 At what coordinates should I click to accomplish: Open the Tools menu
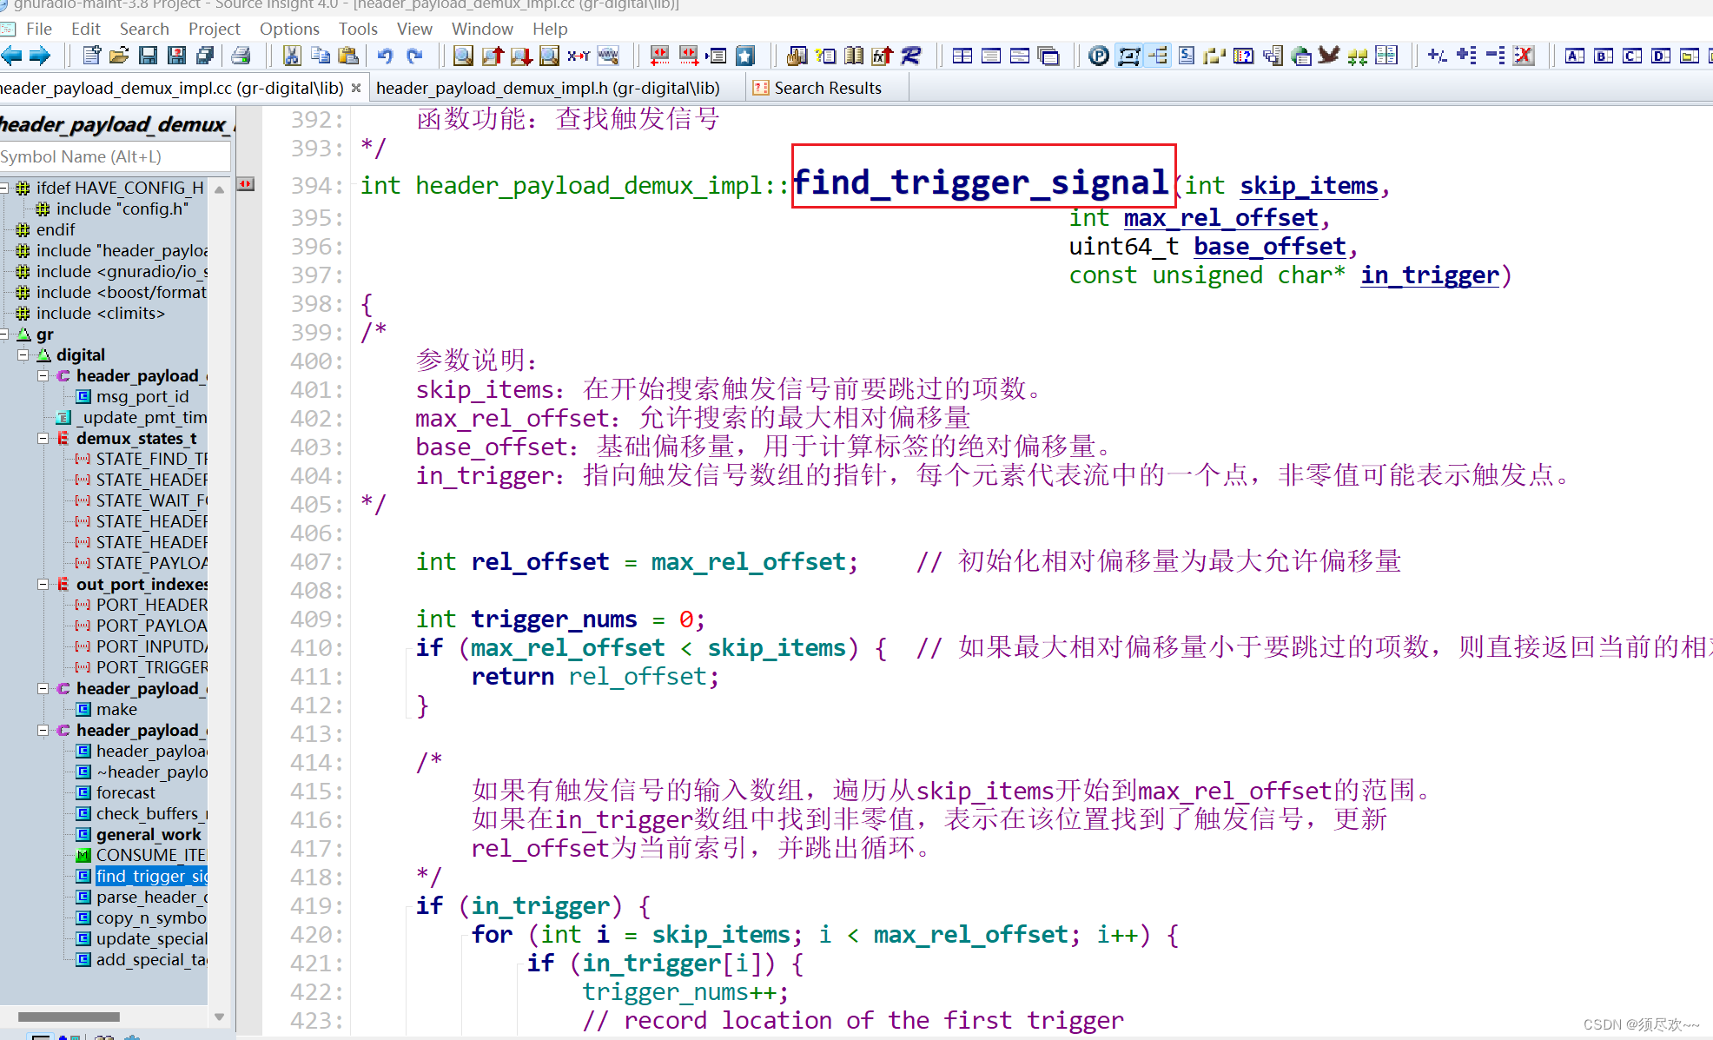coord(358,29)
